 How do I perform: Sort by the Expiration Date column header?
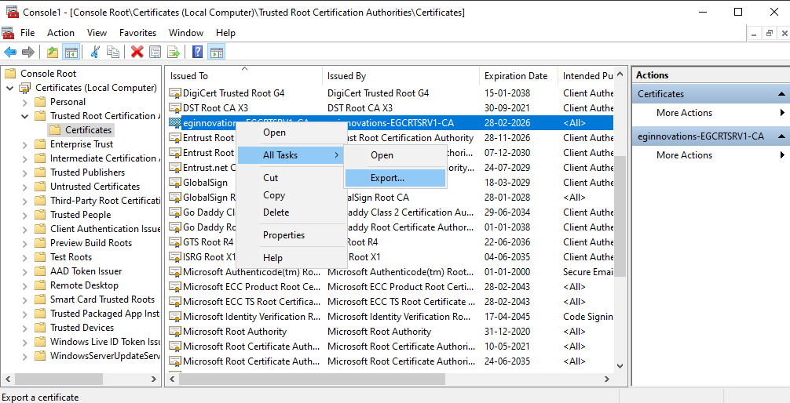click(518, 76)
